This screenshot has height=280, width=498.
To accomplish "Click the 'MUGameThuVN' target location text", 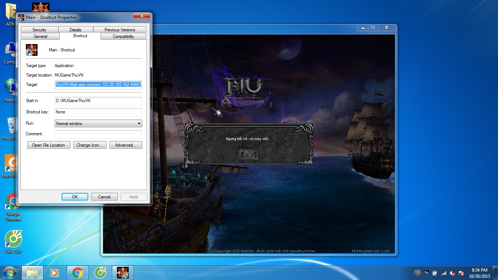I will [69, 75].
